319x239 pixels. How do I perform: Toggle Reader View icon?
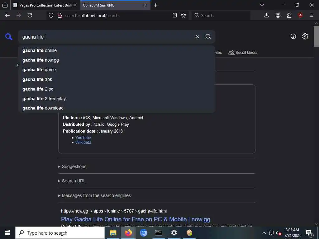point(174,16)
